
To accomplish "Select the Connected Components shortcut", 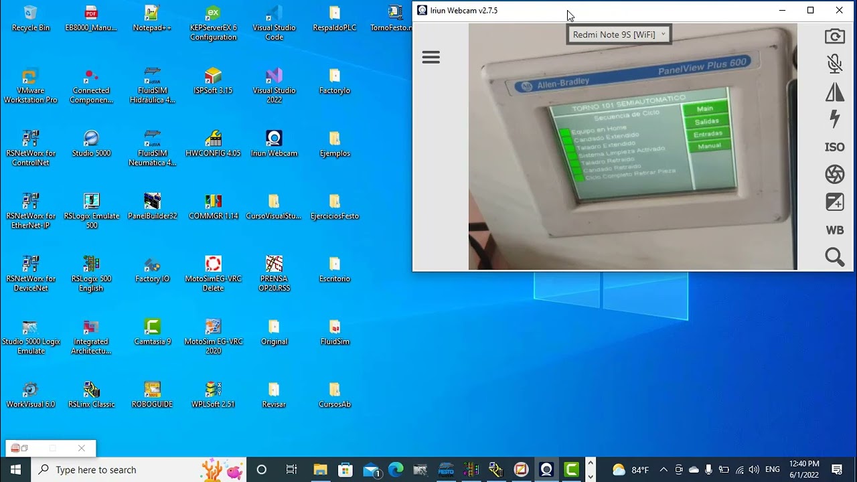I will (91, 86).
